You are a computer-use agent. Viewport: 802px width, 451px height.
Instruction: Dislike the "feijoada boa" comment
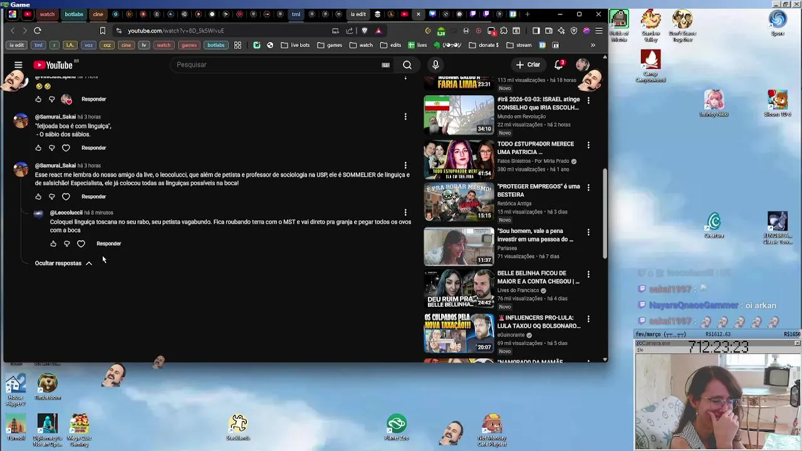point(52,148)
